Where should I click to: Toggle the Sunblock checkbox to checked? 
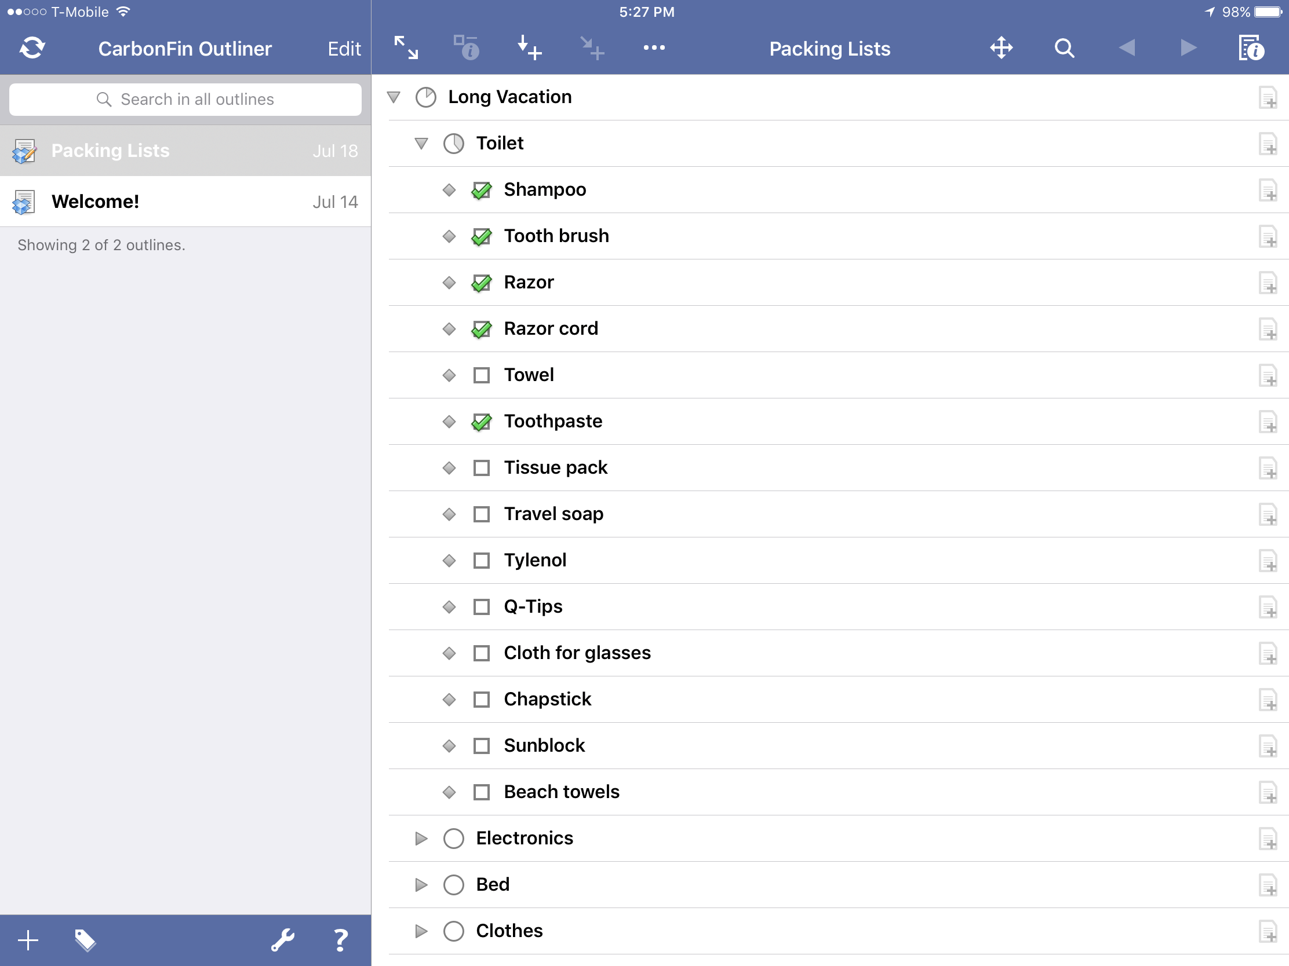(x=482, y=745)
